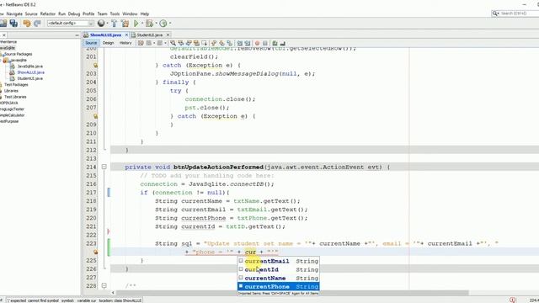The width and height of the screenshot is (539, 303).
Task: Click the Previous Bookmark icon
Action: [214, 43]
